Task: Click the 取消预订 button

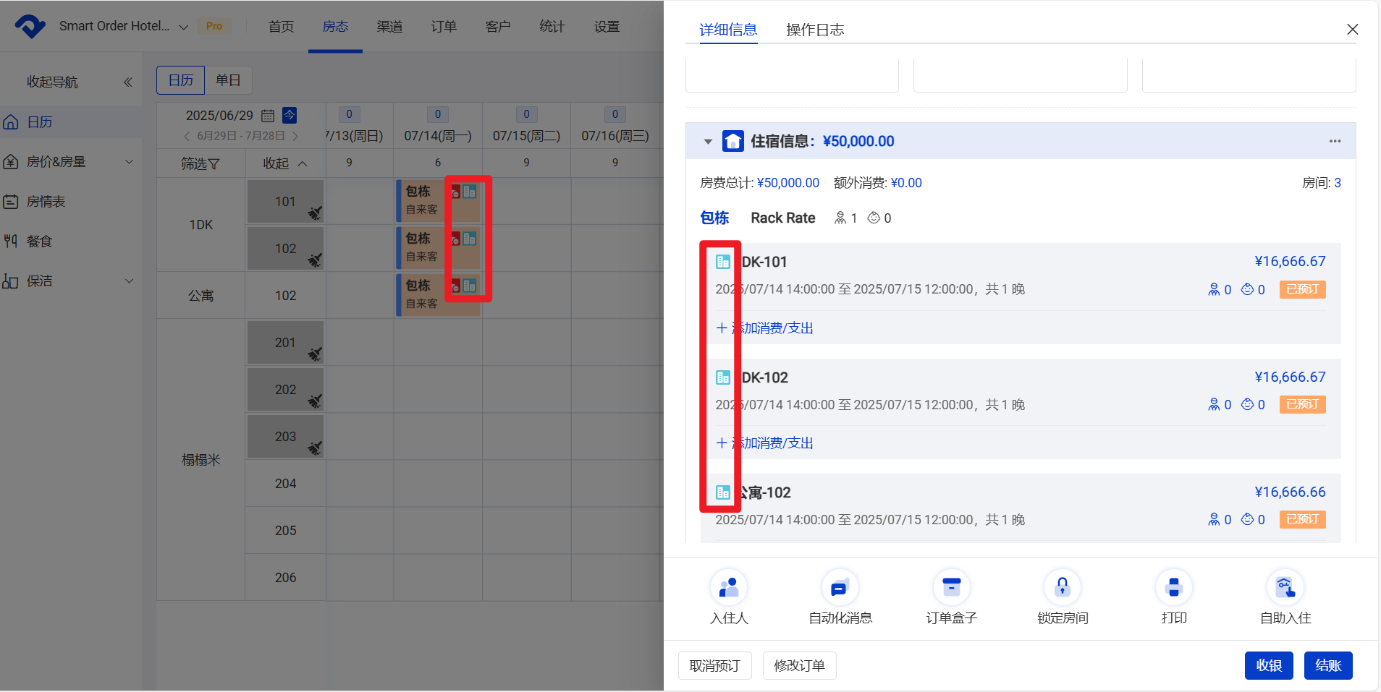Action: pos(714,665)
